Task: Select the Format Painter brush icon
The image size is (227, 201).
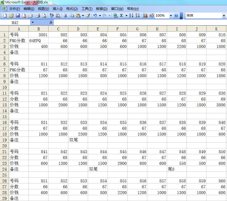Action: click(88, 16)
